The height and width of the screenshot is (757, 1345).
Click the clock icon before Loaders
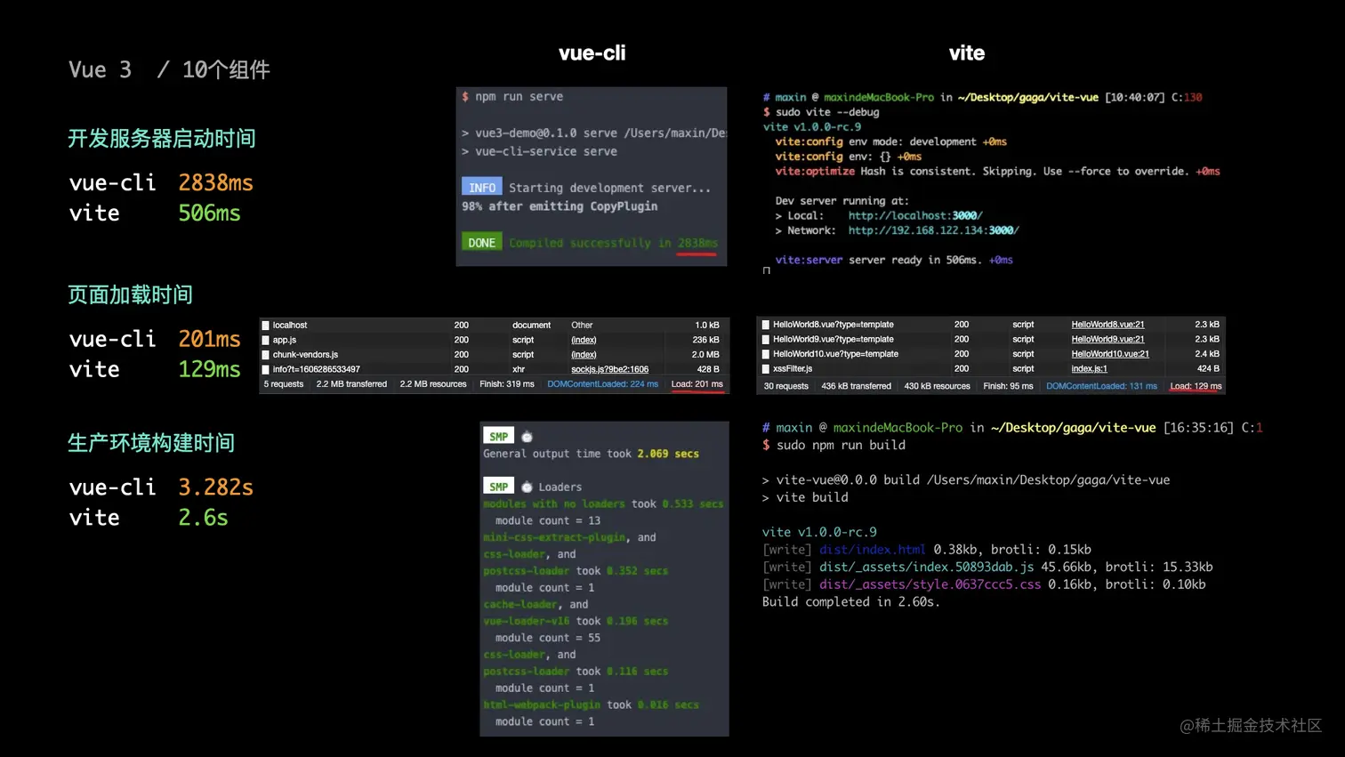coord(527,487)
